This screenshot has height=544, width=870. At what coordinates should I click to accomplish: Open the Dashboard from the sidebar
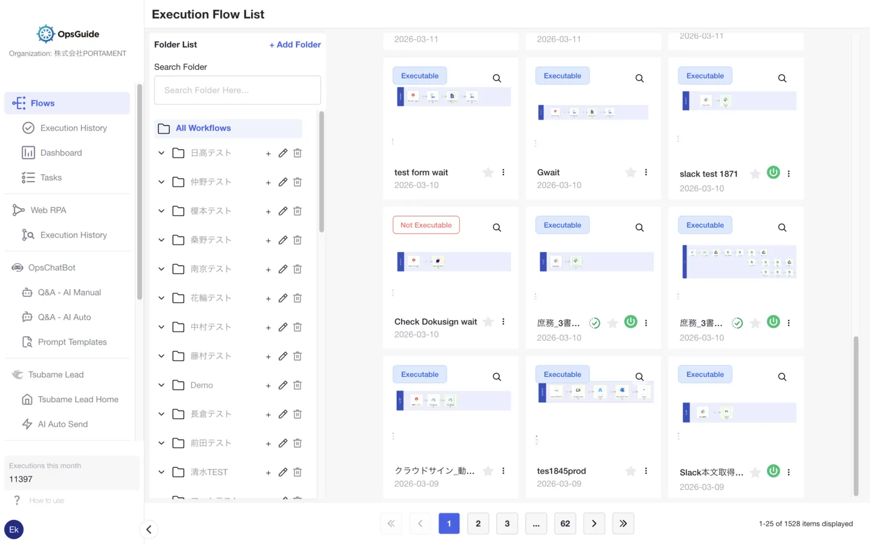[x=60, y=153]
